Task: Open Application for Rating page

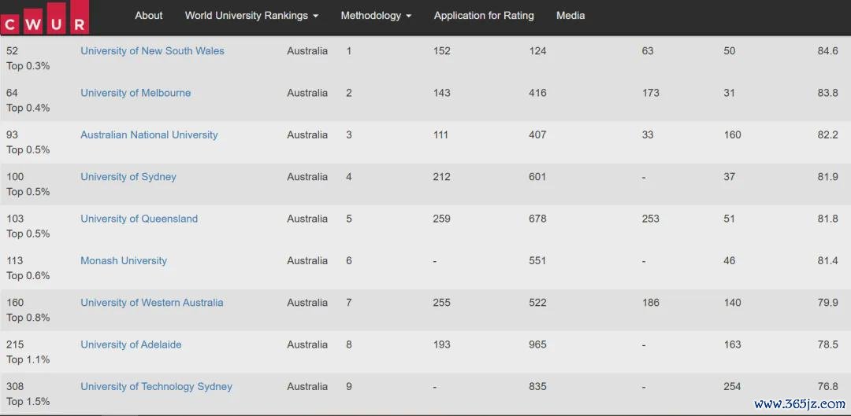Action: tap(484, 16)
